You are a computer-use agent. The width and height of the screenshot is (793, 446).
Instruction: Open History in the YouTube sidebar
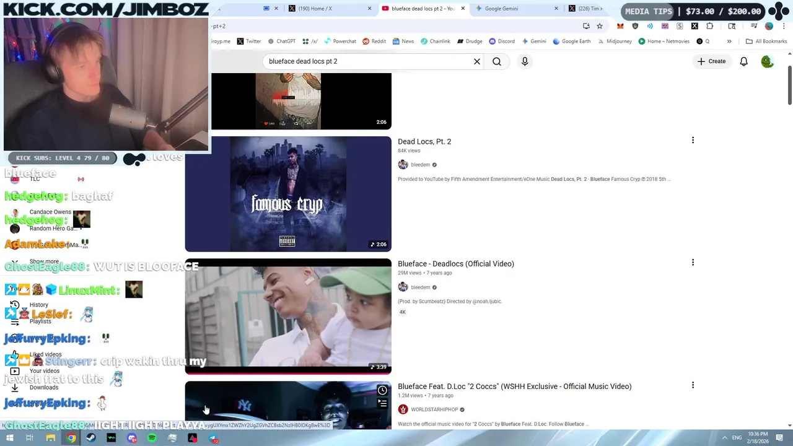coord(38,305)
